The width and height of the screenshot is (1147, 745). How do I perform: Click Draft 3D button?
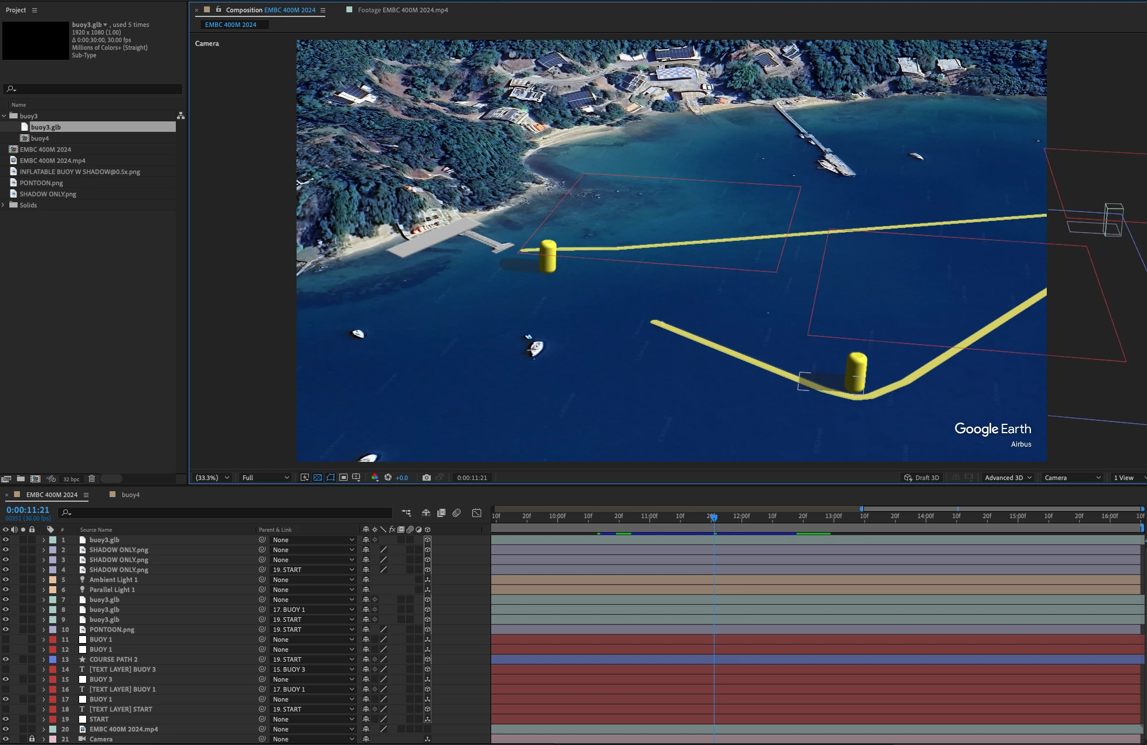coord(922,478)
